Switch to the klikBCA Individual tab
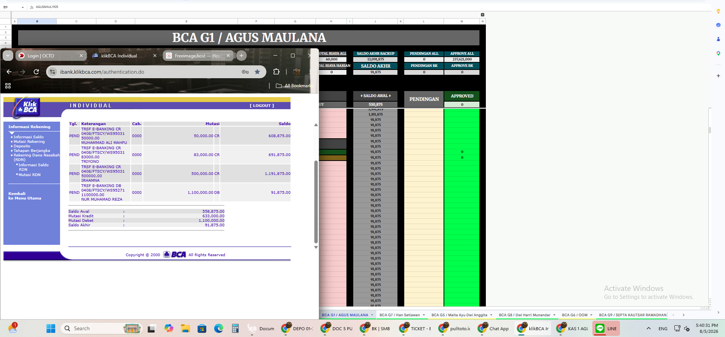The height and width of the screenshot is (337, 725). point(124,56)
